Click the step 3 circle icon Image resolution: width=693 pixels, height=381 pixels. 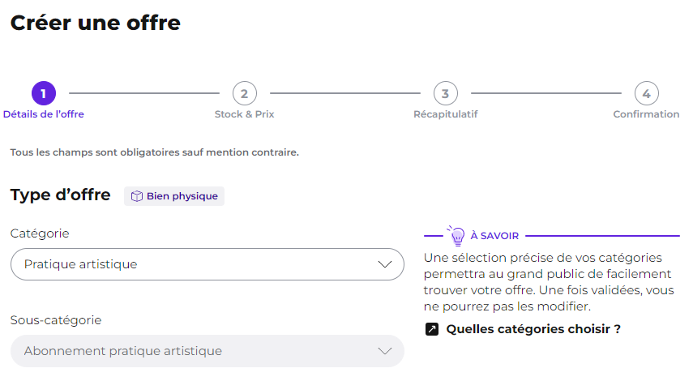pyautogui.click(x=446, y=93)
